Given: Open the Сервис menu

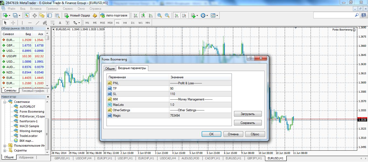Looking at the screenshot, I should [x=68, y=9].
